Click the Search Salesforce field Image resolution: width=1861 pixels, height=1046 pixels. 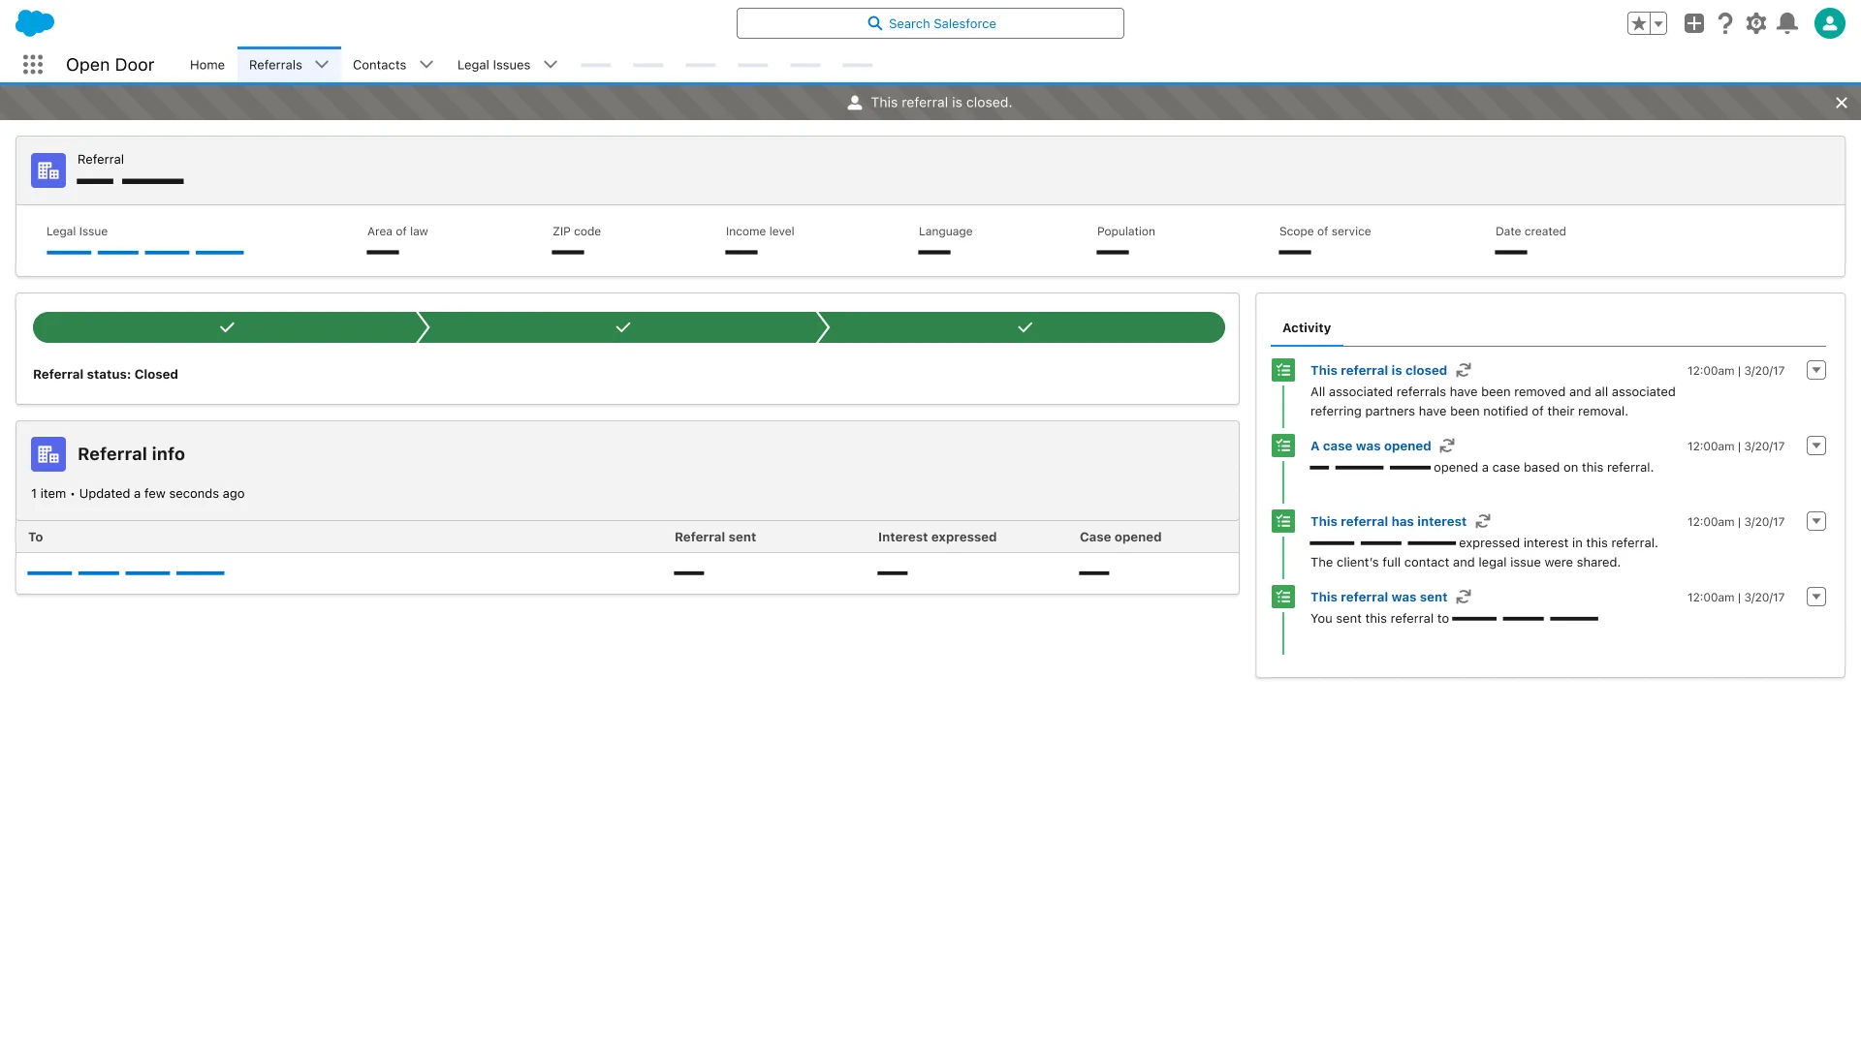coord(930,23)
